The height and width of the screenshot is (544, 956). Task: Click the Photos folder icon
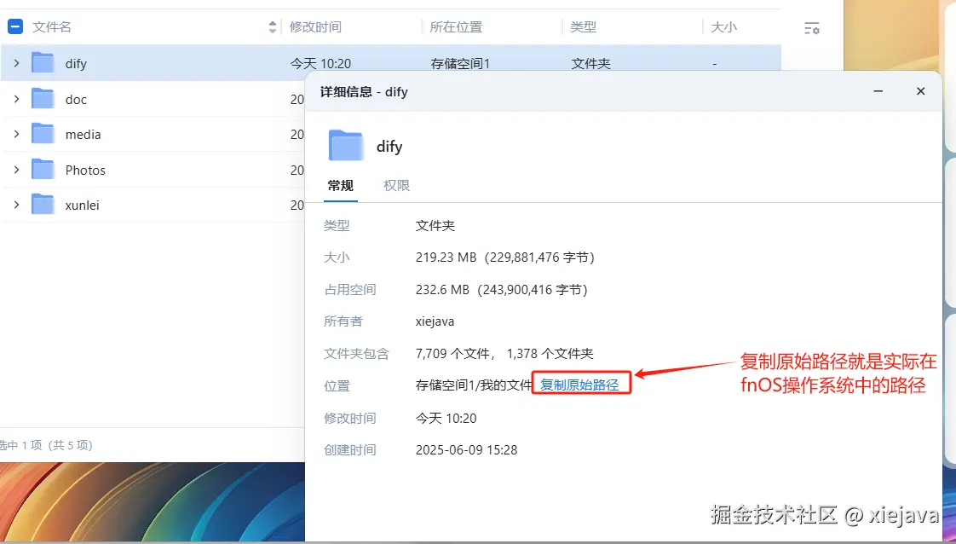pos(43,170)
